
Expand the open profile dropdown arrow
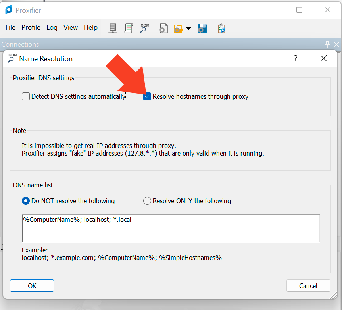click(188, 29)
